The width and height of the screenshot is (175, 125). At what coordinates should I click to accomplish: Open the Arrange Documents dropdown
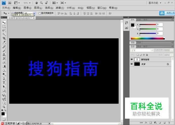[55, 3]
